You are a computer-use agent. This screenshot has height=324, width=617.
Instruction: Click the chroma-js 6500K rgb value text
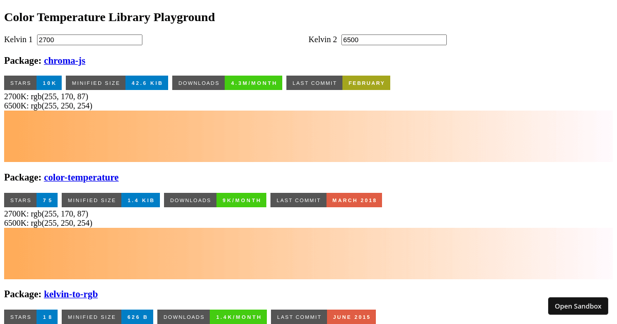point(48,106)
